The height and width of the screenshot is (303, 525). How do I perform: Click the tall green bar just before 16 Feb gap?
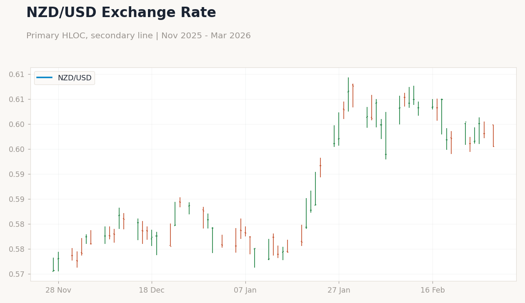[386, 136]
